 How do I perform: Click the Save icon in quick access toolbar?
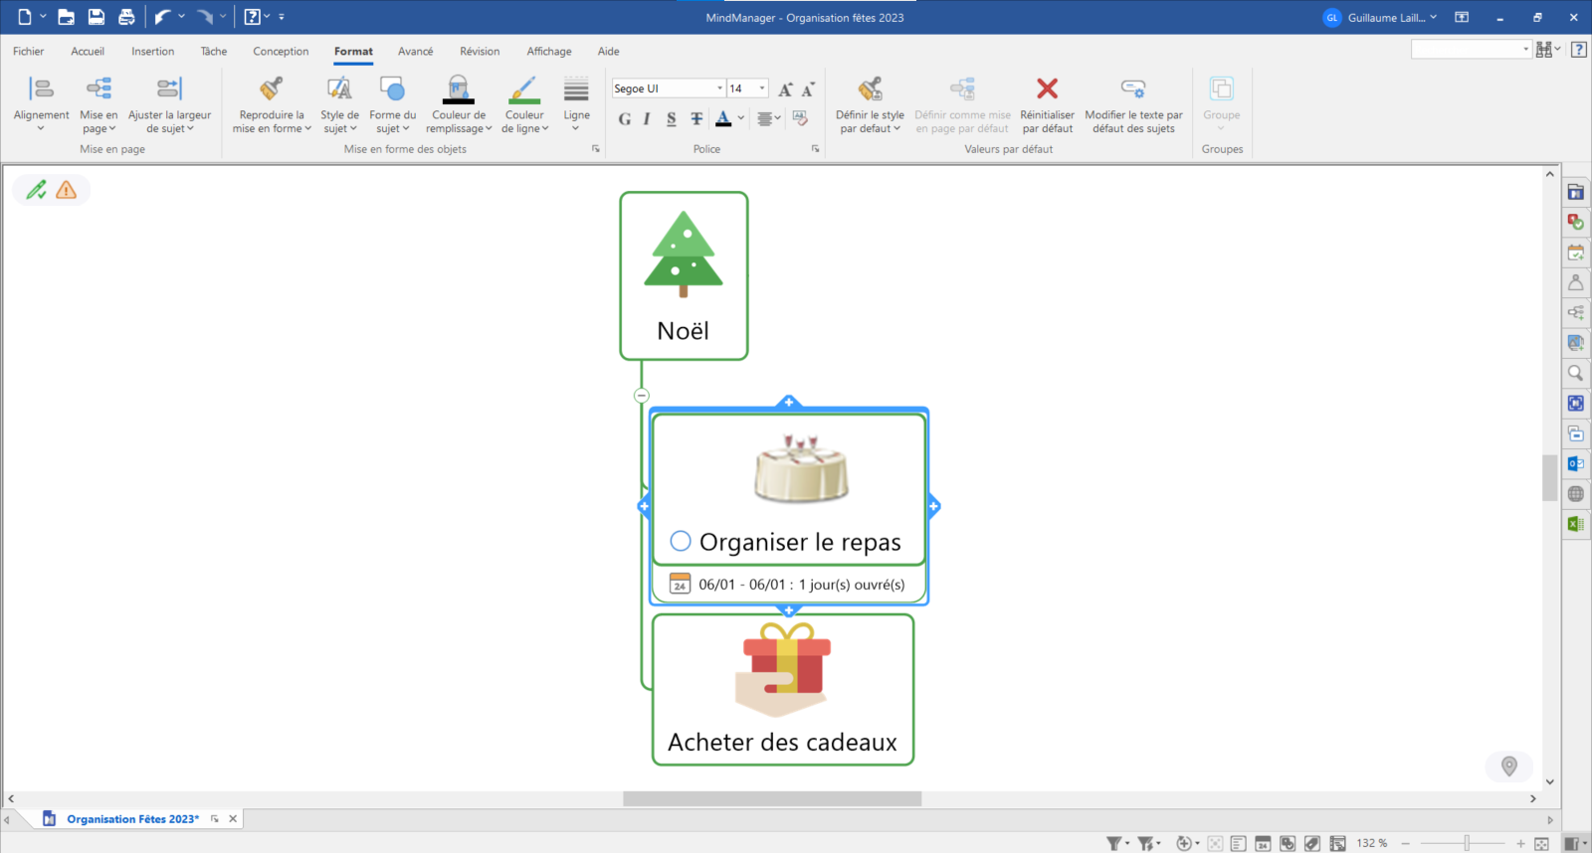[x=97, y=17]
